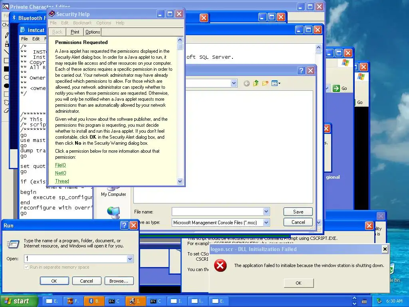
Task: Select the Eraser tool in character editor
Action: pyautogui.click(x=6, y=111)
